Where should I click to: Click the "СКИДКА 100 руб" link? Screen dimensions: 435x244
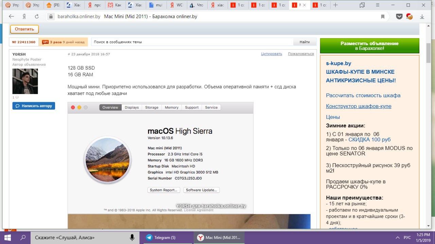[369, 139]
